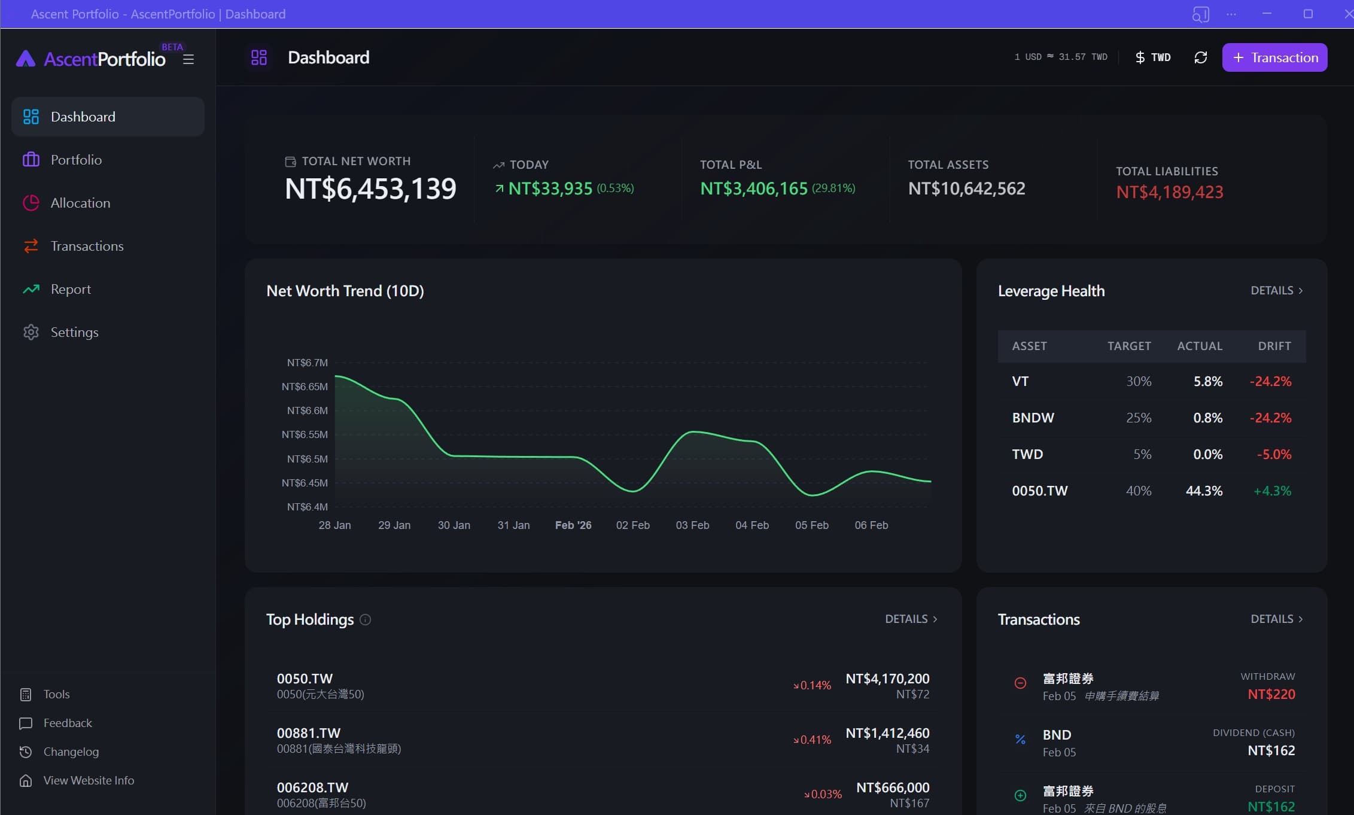The height and width of the screenshot is (815, 1354).
Task: Click the 28 Jan label on chart
Action: [334, 525]
